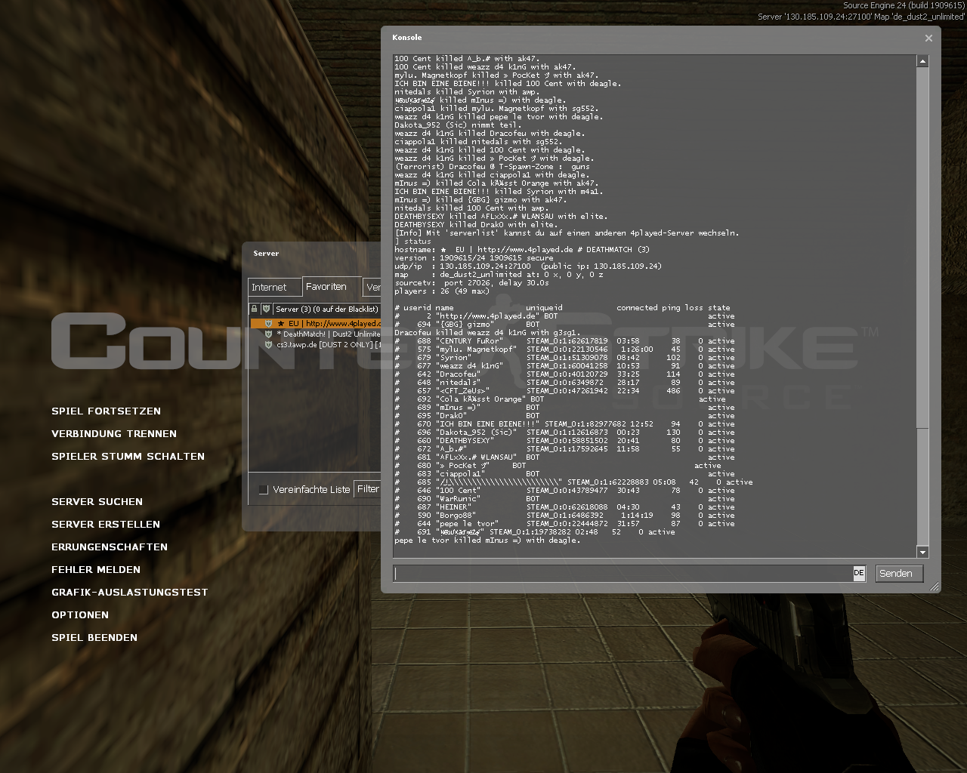
Task: Click the Syrion player status row
Action: (x=564, y=358)
